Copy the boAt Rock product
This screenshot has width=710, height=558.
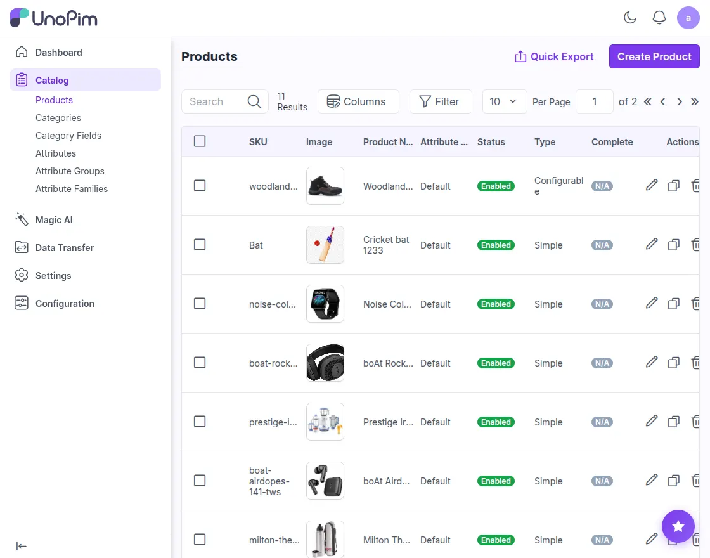[x=674, y=362]
